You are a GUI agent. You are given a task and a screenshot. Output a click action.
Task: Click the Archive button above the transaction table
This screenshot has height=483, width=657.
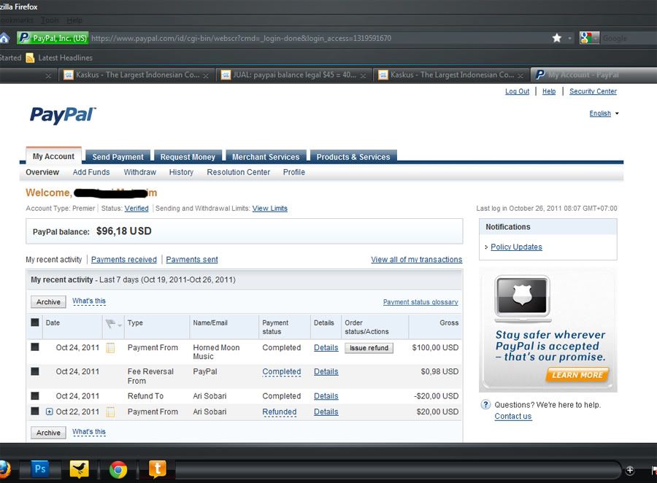point(48,302)
